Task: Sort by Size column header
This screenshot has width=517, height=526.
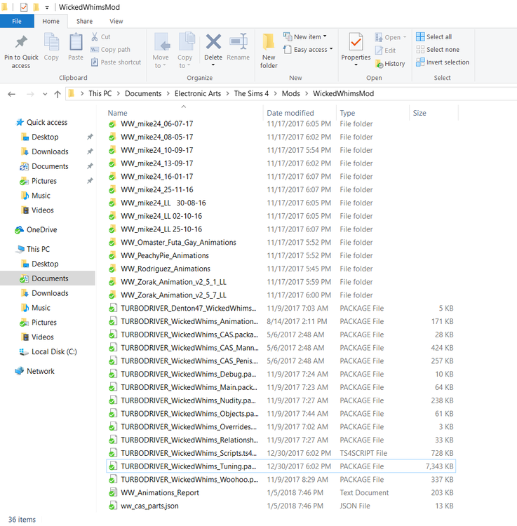Action: [x=419, y=113]
